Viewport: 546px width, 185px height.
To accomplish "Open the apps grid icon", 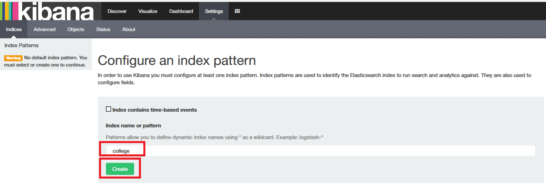I will tap(237, 11).
